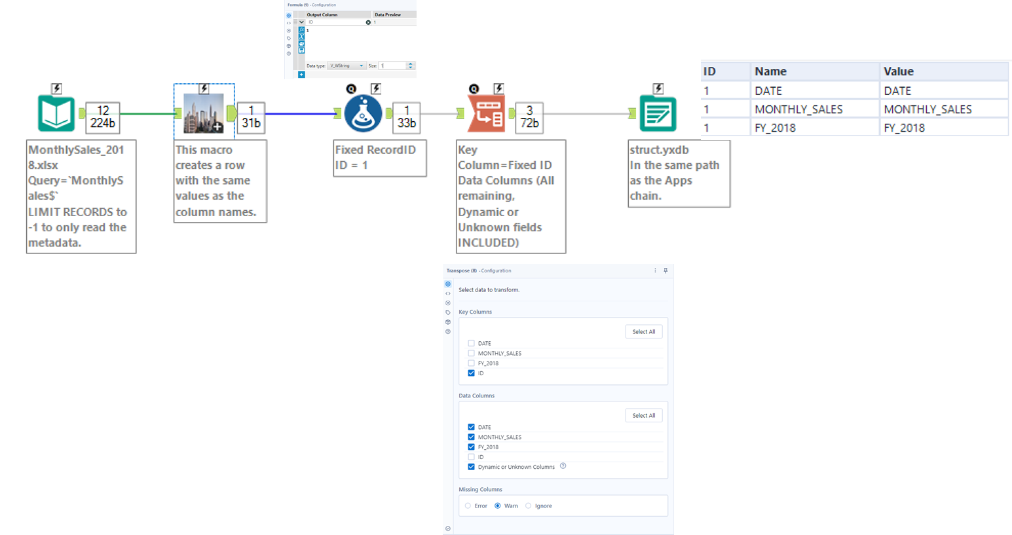Image resolution: width=1012 pixels, height=535 pixels.
Task: Select the cityscape macro tool on the canvas
Action: tap(204, 112)
